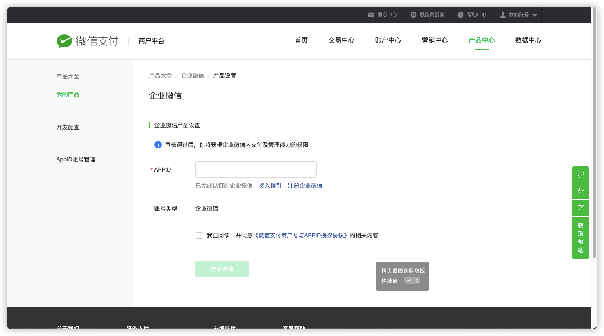Click the my account user icon
Screen dimensions: 604x336
(x=503, y=15)
